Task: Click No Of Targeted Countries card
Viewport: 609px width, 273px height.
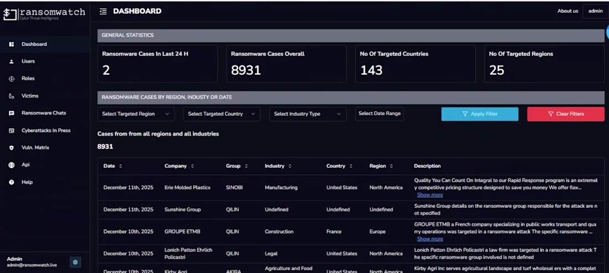Action: click(x=415, y=64)
